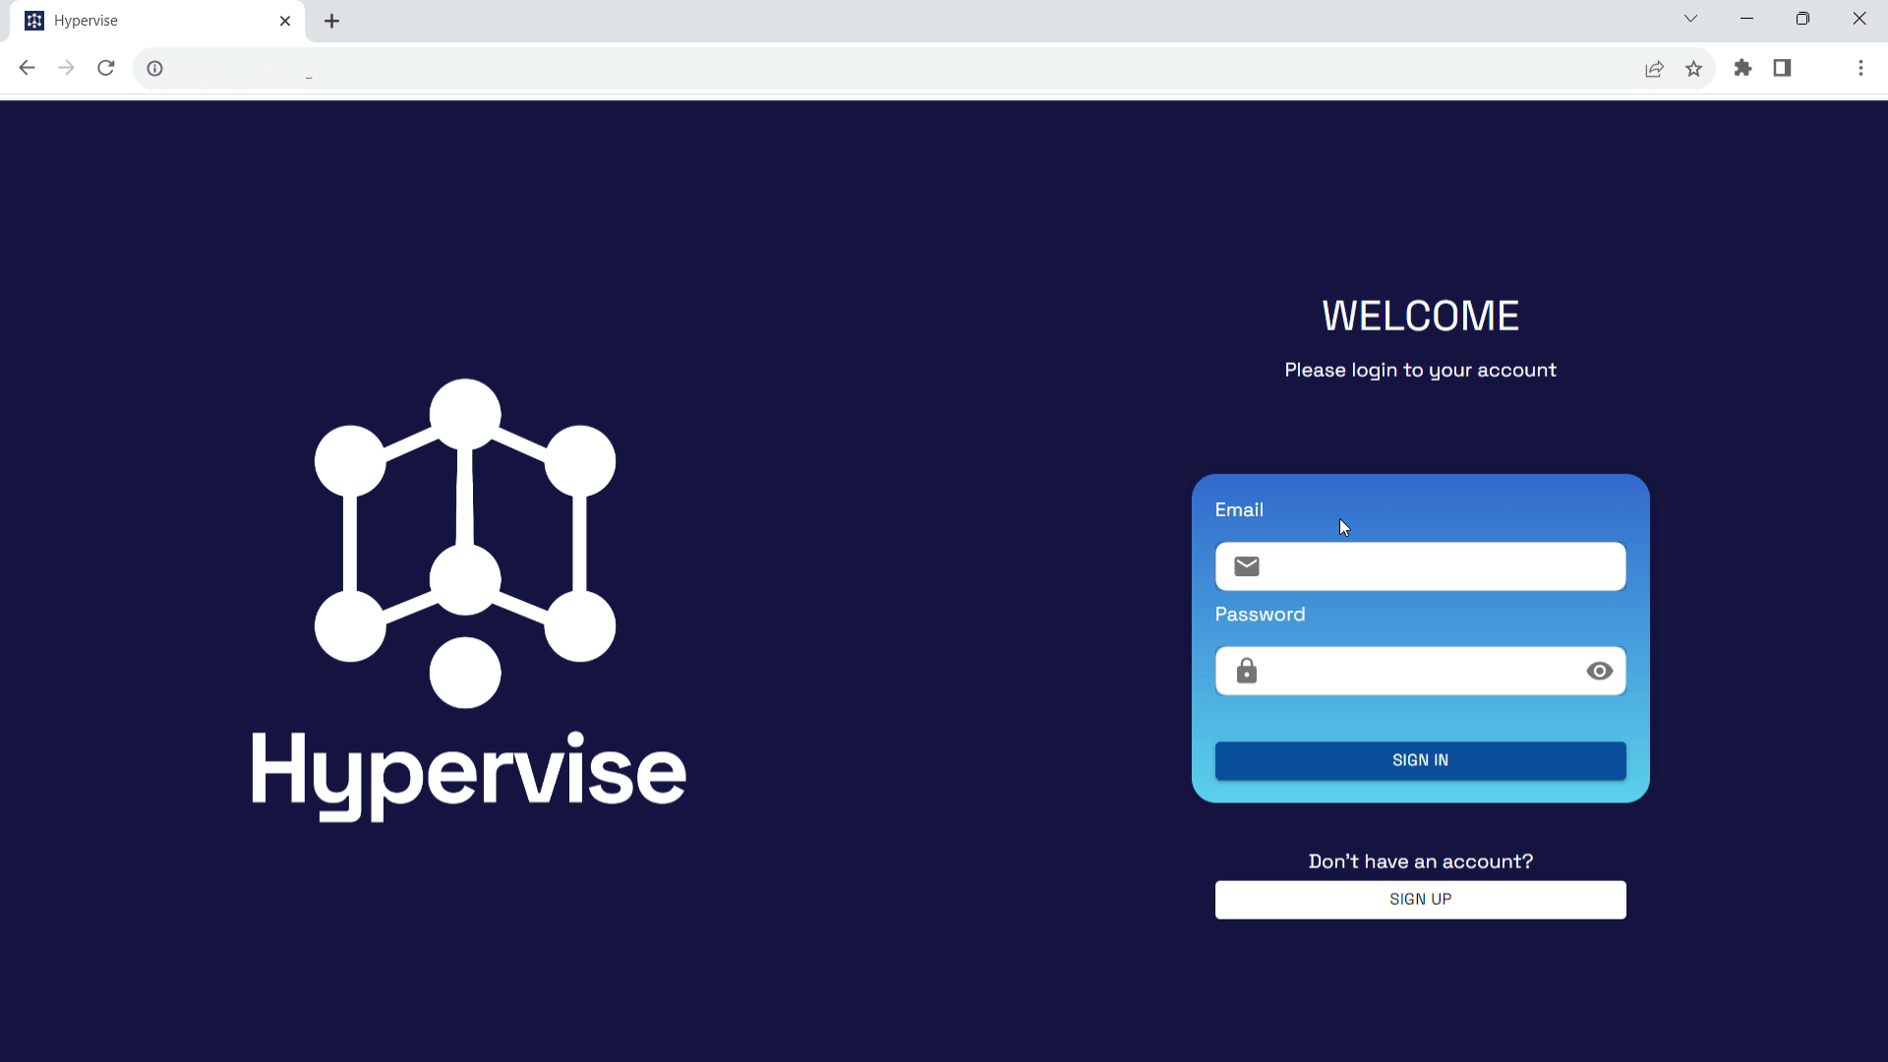Open registration via SIGN UP button
Viewport: 1888px width, 1062px height.
1420,899
